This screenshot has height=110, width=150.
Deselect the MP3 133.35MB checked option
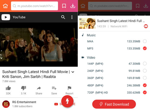[x=145, y=48]
